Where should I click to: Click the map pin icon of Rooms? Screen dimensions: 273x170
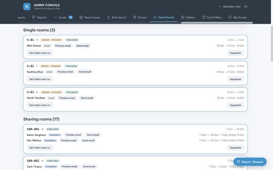tap(135, 17)
